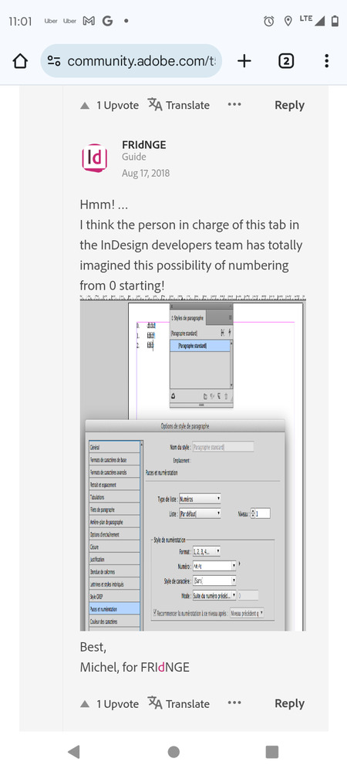Open the tab switcher showing 2 tabs

click(x=286, y=61)
